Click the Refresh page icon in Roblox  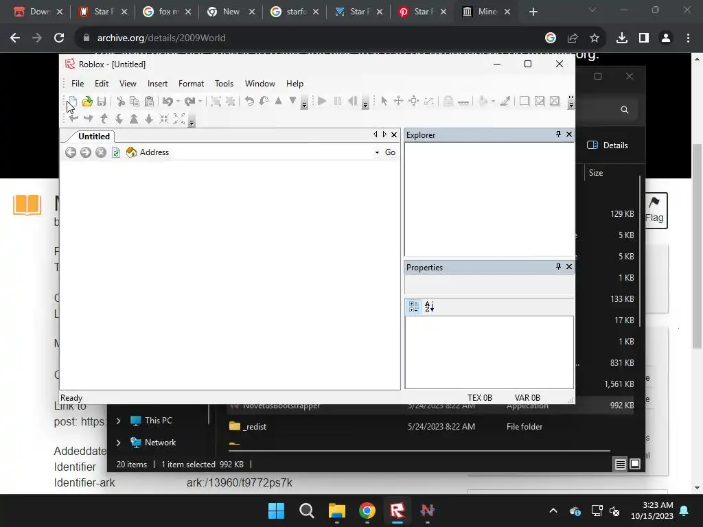tap(115, 152)
